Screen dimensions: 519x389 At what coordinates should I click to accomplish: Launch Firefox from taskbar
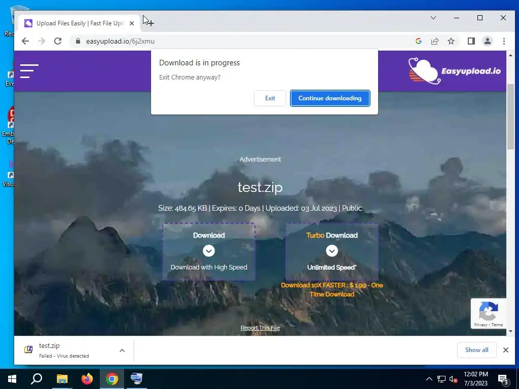(87, 379)
